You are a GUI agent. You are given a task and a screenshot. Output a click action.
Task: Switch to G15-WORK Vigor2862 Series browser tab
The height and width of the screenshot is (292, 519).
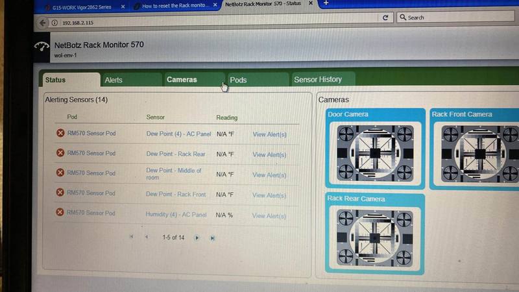pos(83,7)
